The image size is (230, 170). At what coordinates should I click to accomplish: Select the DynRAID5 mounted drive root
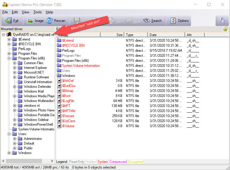[x=33, y=35]
